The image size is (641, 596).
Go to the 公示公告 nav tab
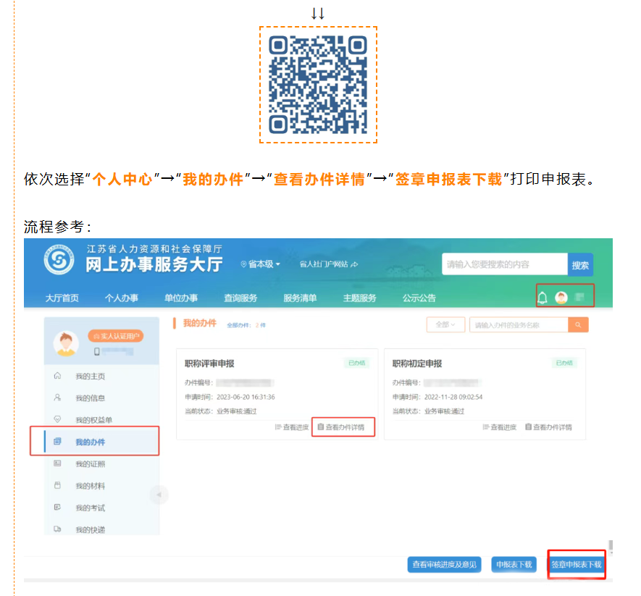419,298
